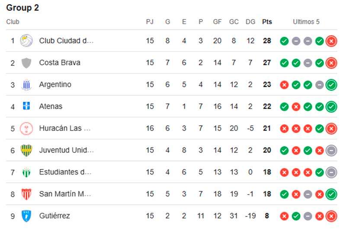Click the Gutiérrez team name
The width and height of the screenshot is (346, 229).
pos(54,216)
